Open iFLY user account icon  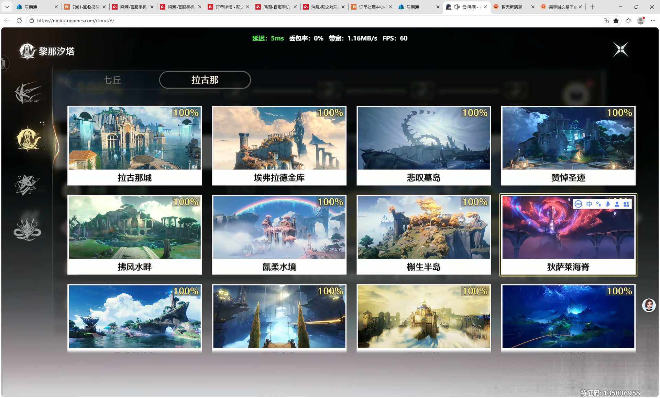click(x=617, y=204)
